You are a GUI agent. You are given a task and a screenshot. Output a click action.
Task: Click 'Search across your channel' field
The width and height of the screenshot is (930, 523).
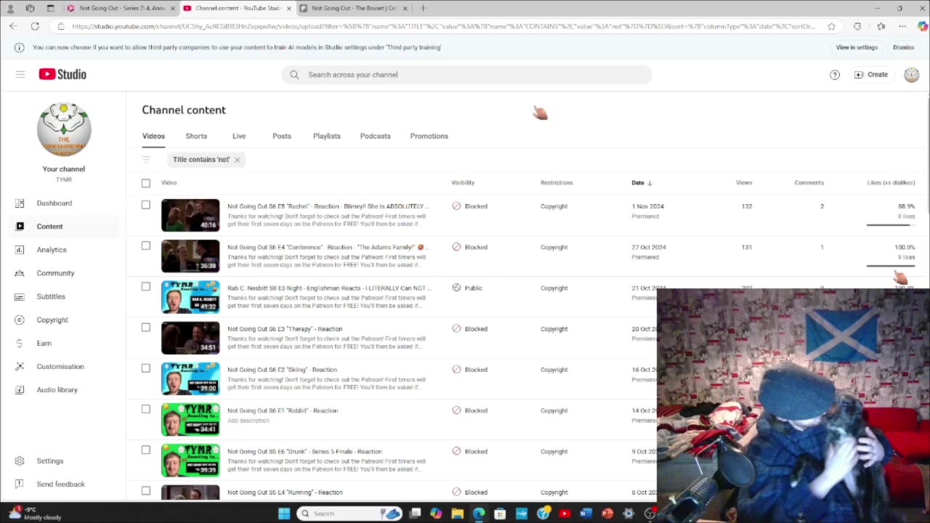click(x=466, y=75)
